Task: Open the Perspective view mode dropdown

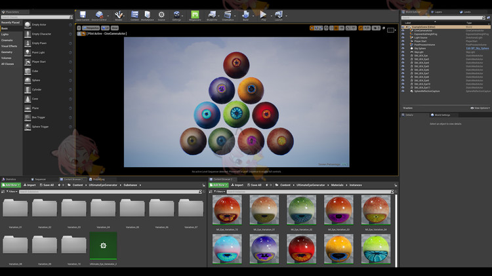Action: pos(91,28)
